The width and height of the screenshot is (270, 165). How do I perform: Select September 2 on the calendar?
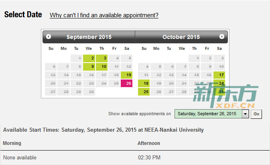[89, 58]
